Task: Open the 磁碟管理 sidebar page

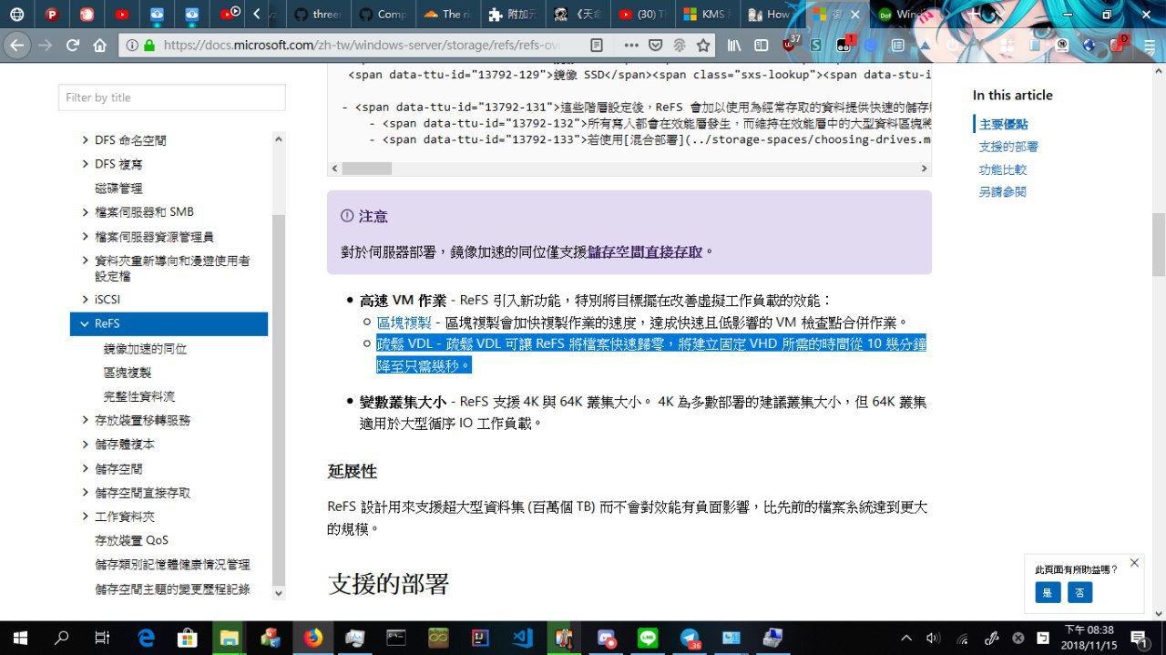Action: pos(118,189)
